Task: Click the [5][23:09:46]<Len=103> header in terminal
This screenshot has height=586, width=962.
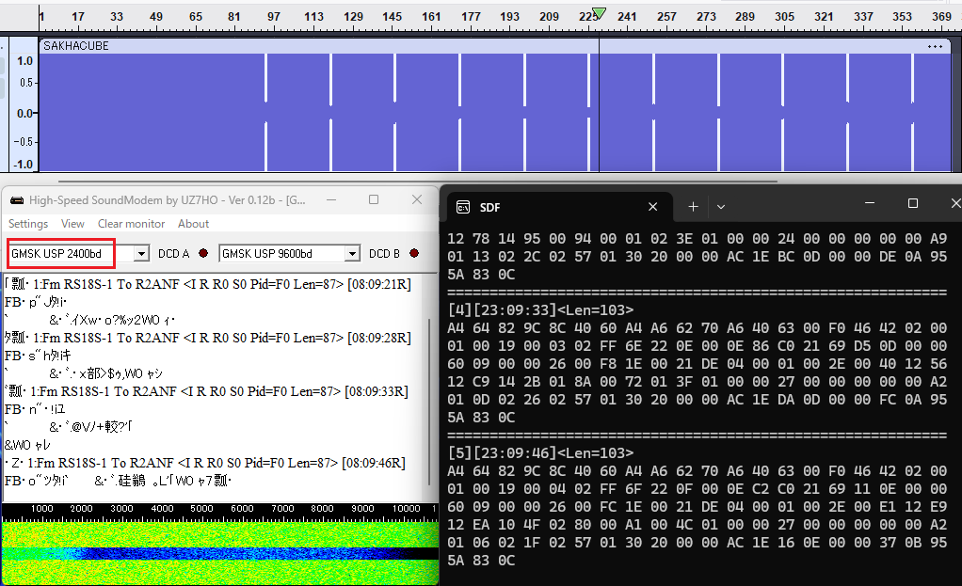Action: [x=540, y=453]
